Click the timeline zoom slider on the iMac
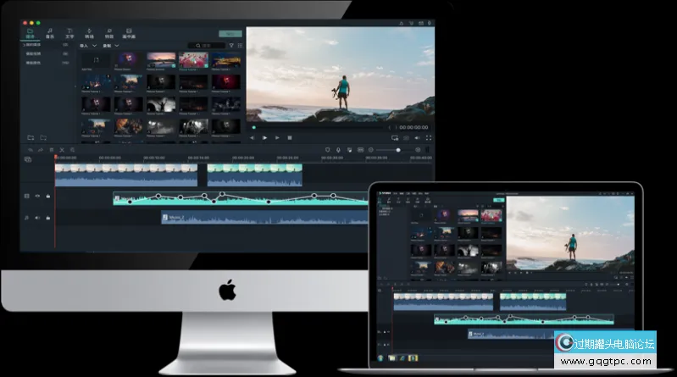Image resolution: width=677 pixels, height=377 pixels. pos(398,150)
